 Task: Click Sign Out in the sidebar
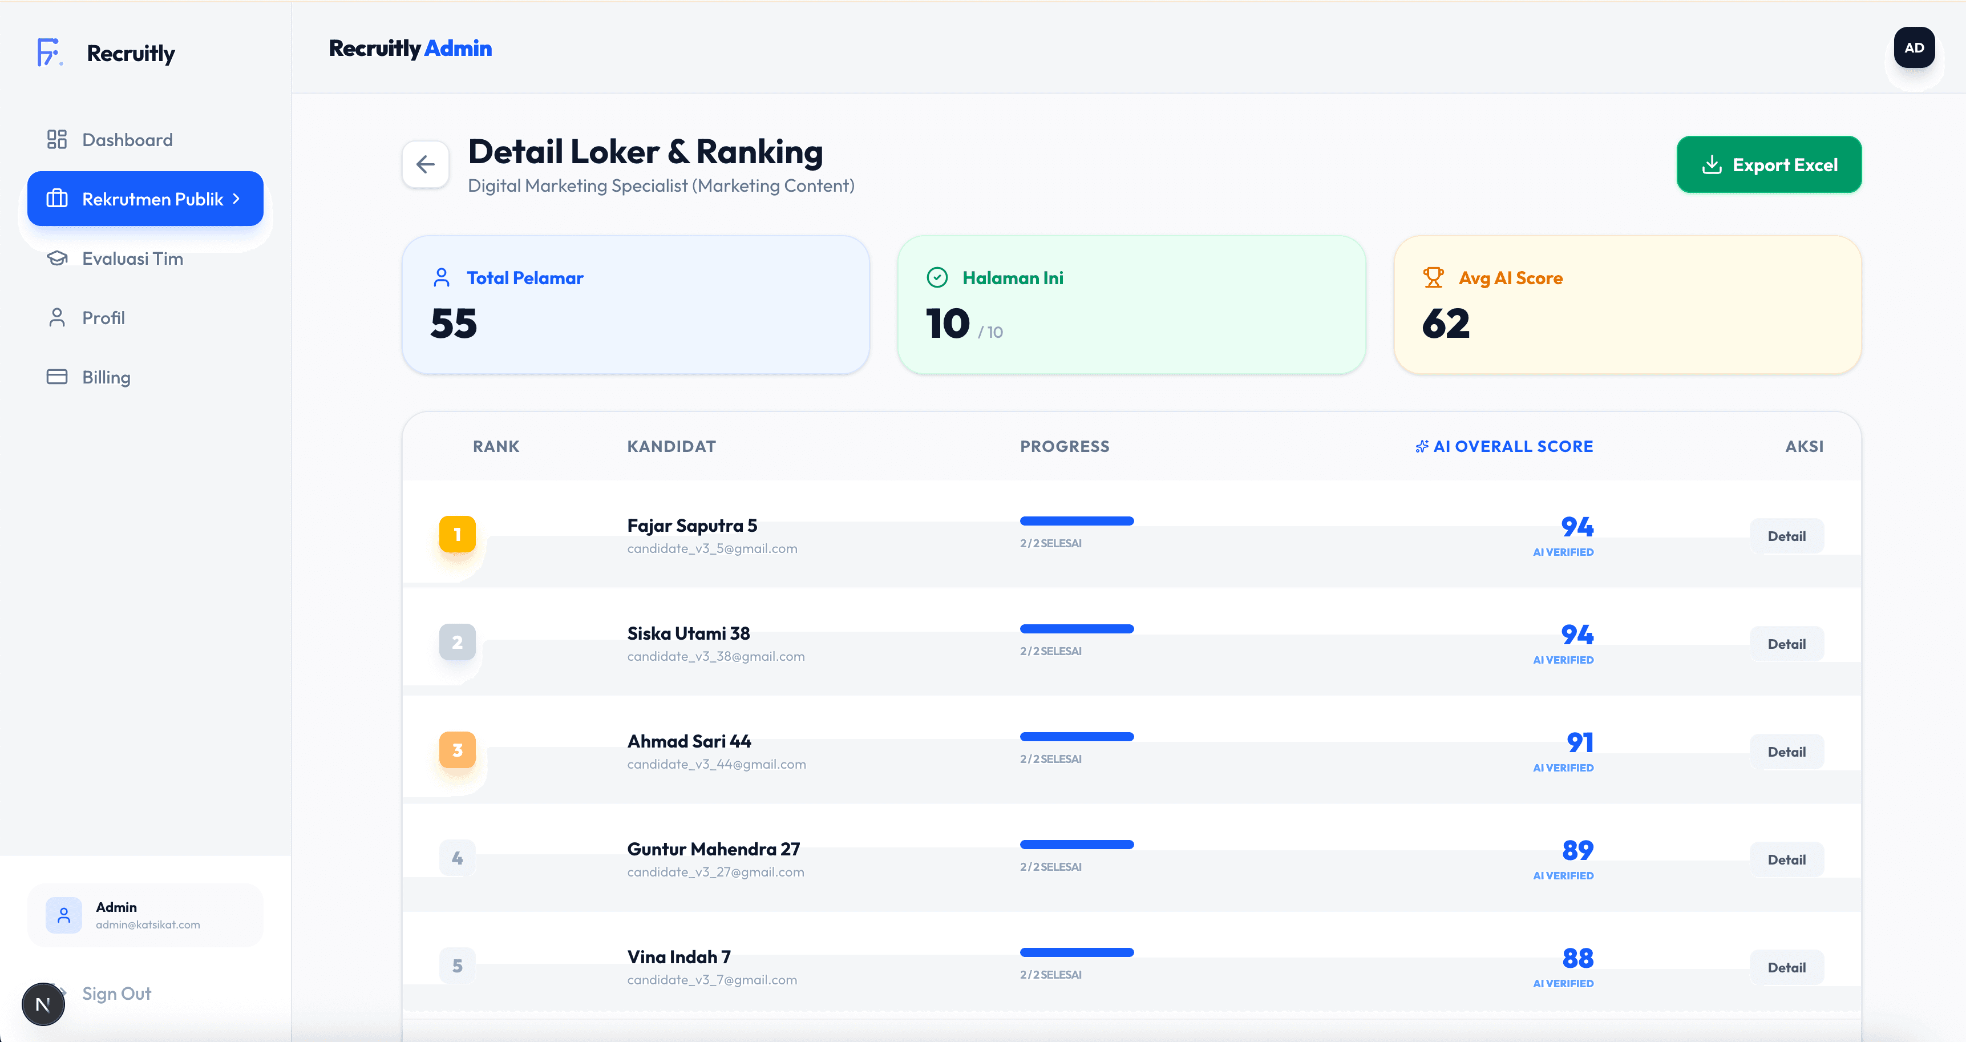pos(116,993)
